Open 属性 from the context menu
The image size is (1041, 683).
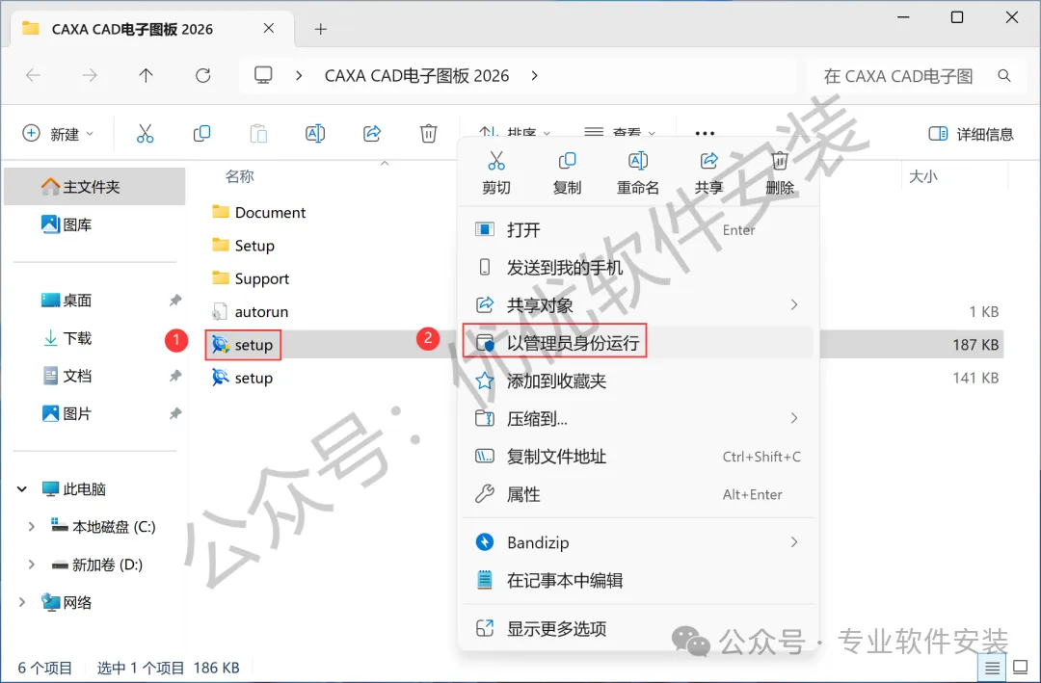pos(638,494)
